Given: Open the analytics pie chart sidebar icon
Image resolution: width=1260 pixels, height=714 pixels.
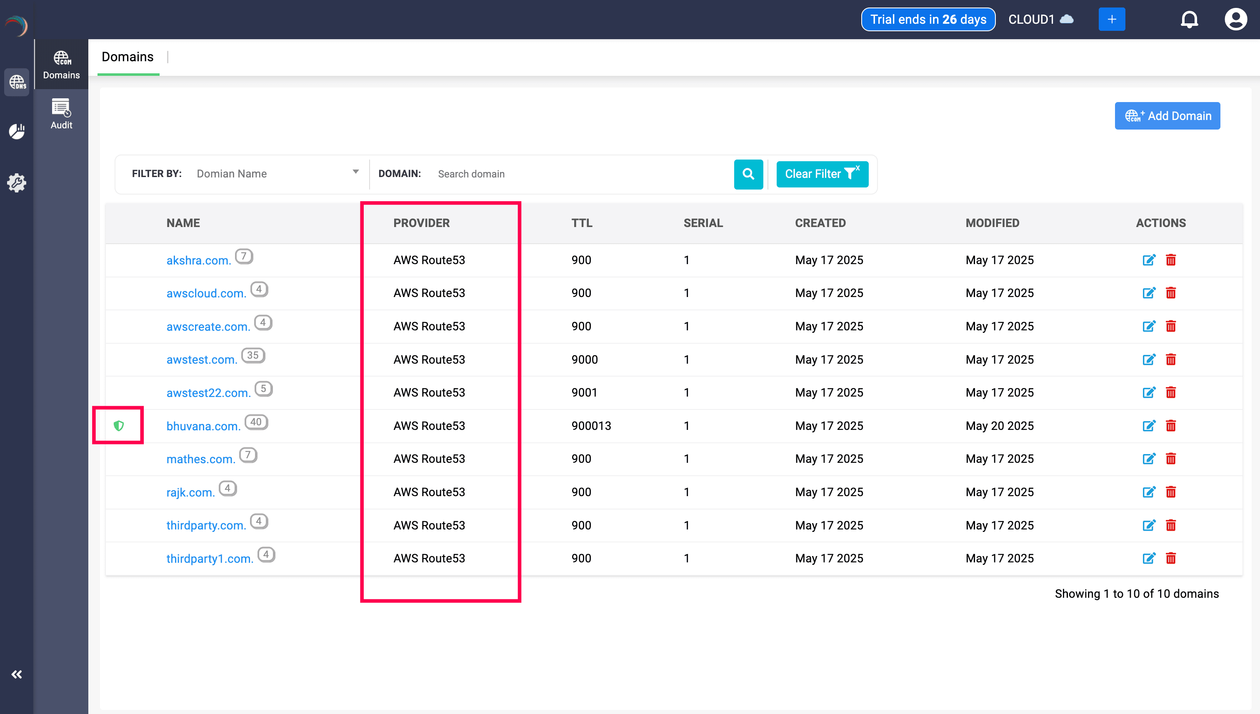Looking at the screenshot, I should (17, 131).
